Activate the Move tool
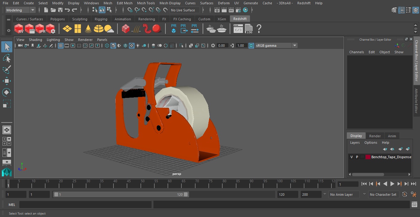Image resolution: width=420 pixels, height=217 pixels. pyautogui.click(x=6, y=81)
